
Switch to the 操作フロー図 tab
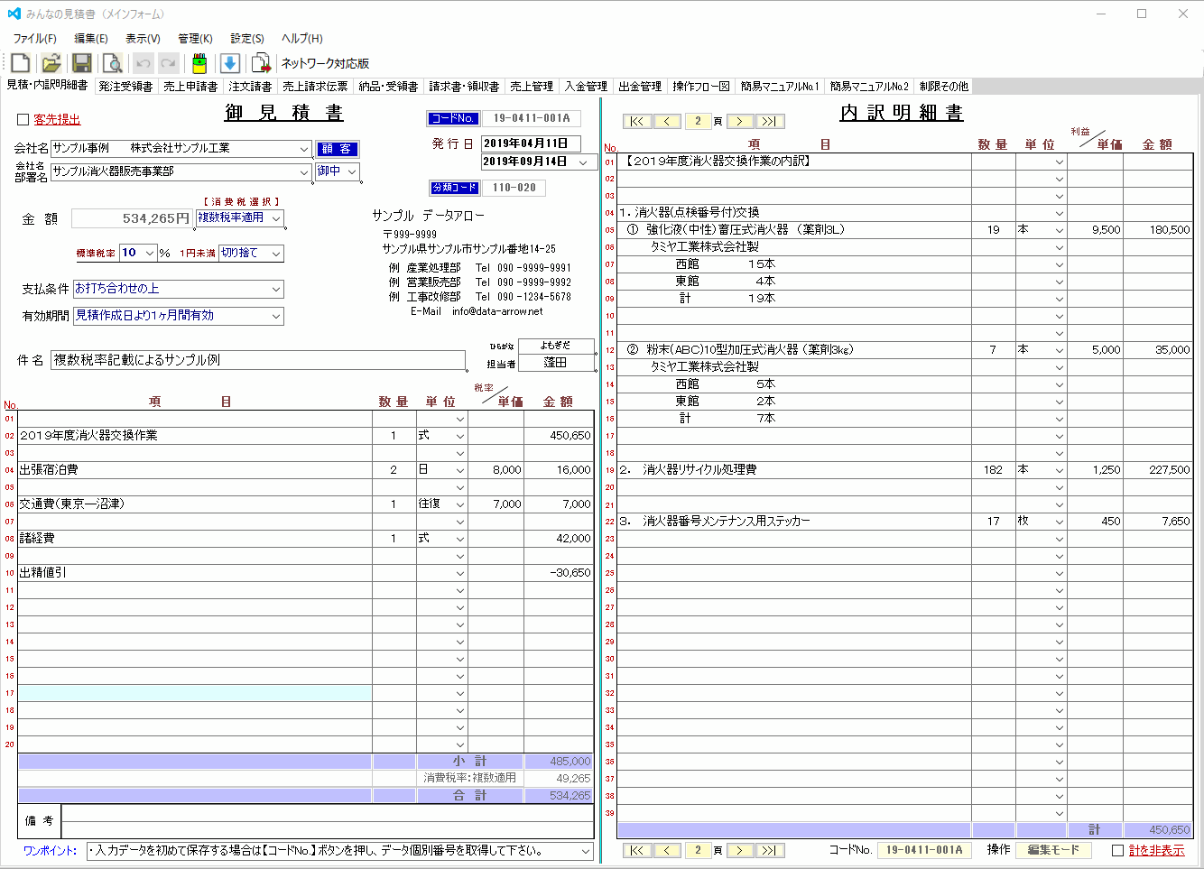coord(700,87)
